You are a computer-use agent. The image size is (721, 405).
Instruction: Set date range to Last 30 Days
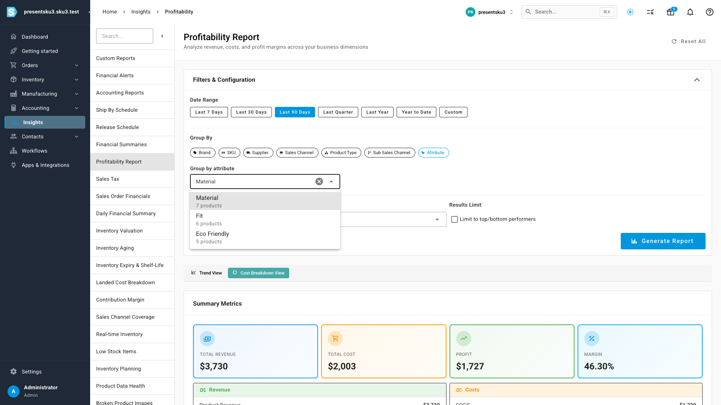pyautogui.click(x=251, y=112)
